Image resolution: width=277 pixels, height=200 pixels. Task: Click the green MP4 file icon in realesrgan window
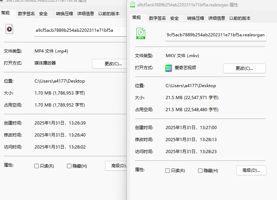coord(141,34)
